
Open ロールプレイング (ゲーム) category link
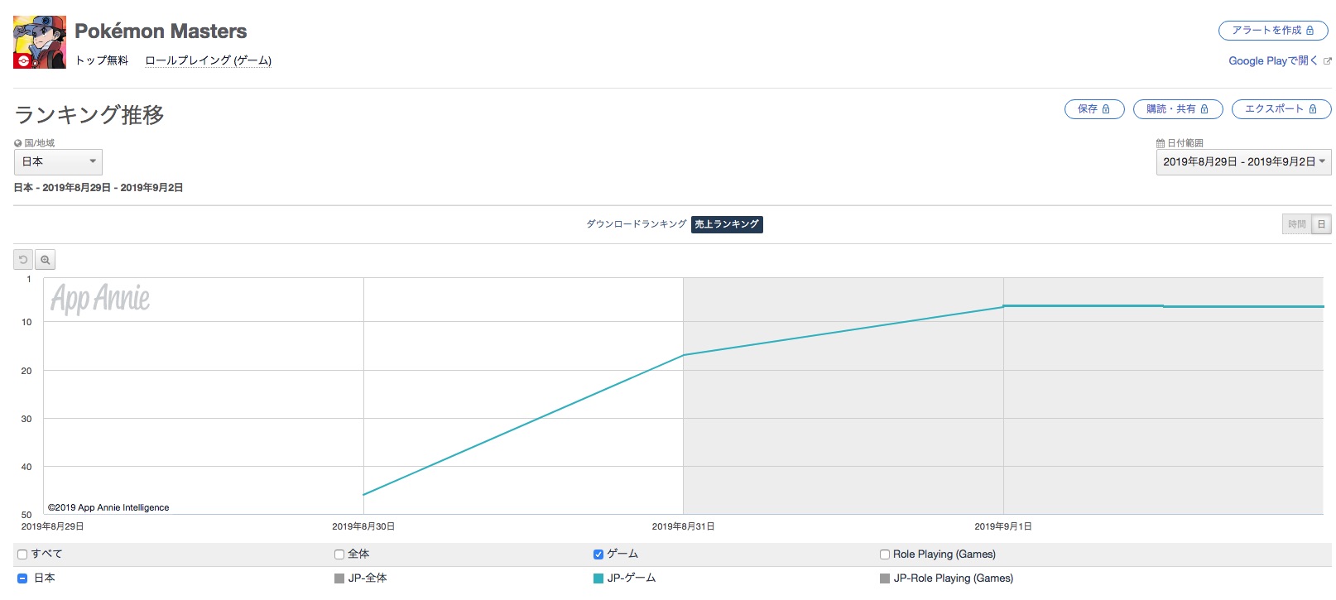coord(209,60)
